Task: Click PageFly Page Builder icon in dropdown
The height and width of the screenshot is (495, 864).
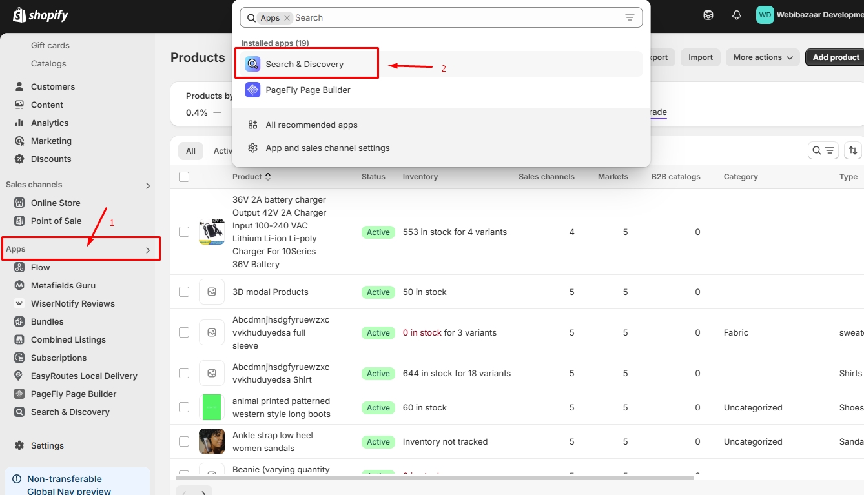Action: click(252, 90)
